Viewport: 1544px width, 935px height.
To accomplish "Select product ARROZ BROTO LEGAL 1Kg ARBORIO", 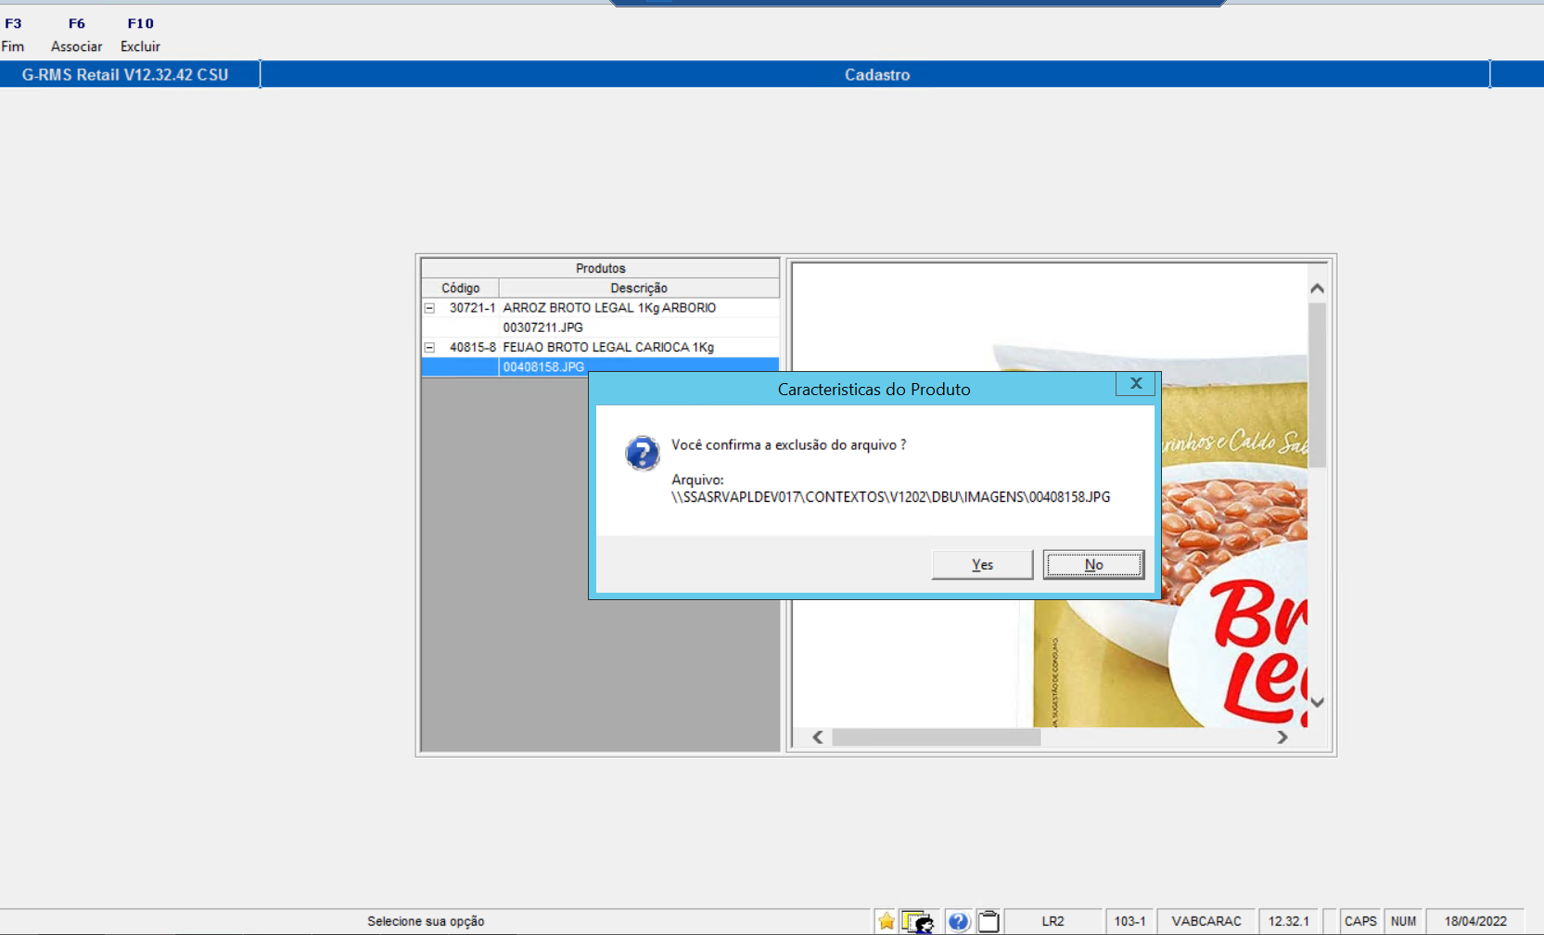I will [x=609, y=308].
